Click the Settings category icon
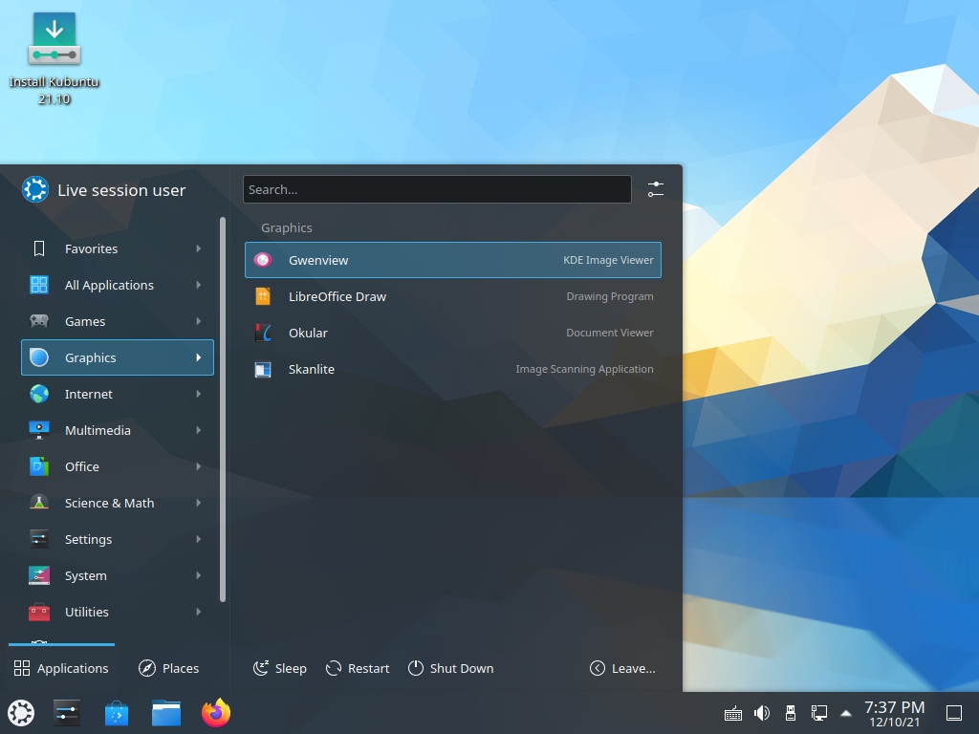The height and width of the screenshot is (734, 979). point(38,539)
